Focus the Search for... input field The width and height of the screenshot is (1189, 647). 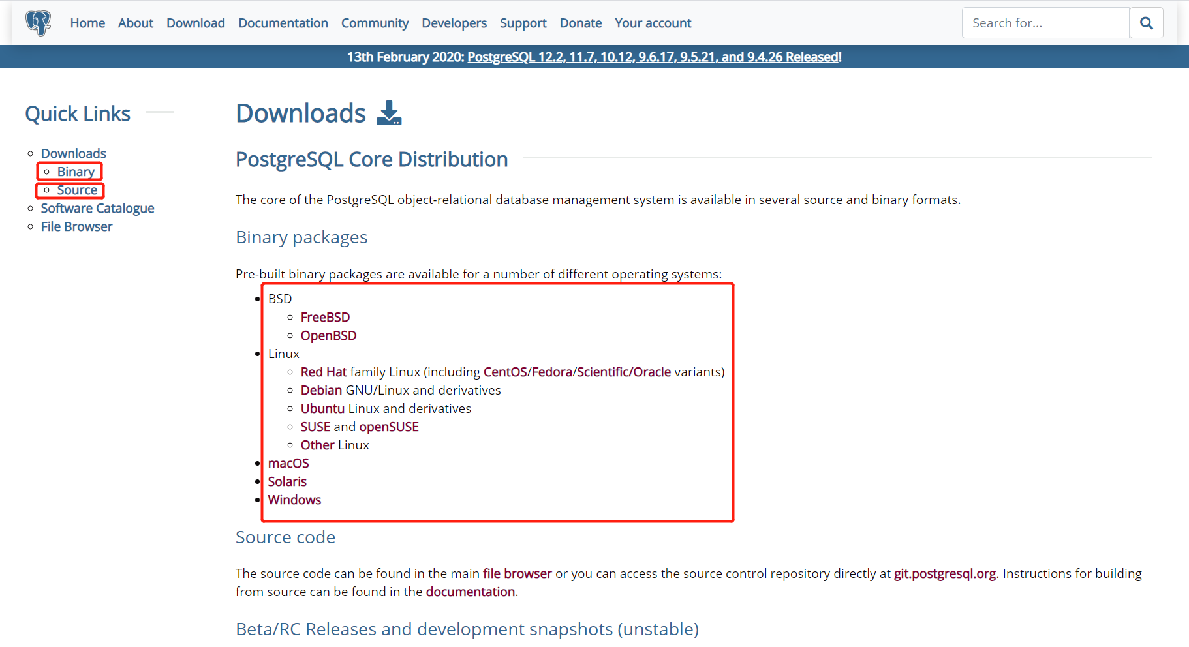point(1045,23)
